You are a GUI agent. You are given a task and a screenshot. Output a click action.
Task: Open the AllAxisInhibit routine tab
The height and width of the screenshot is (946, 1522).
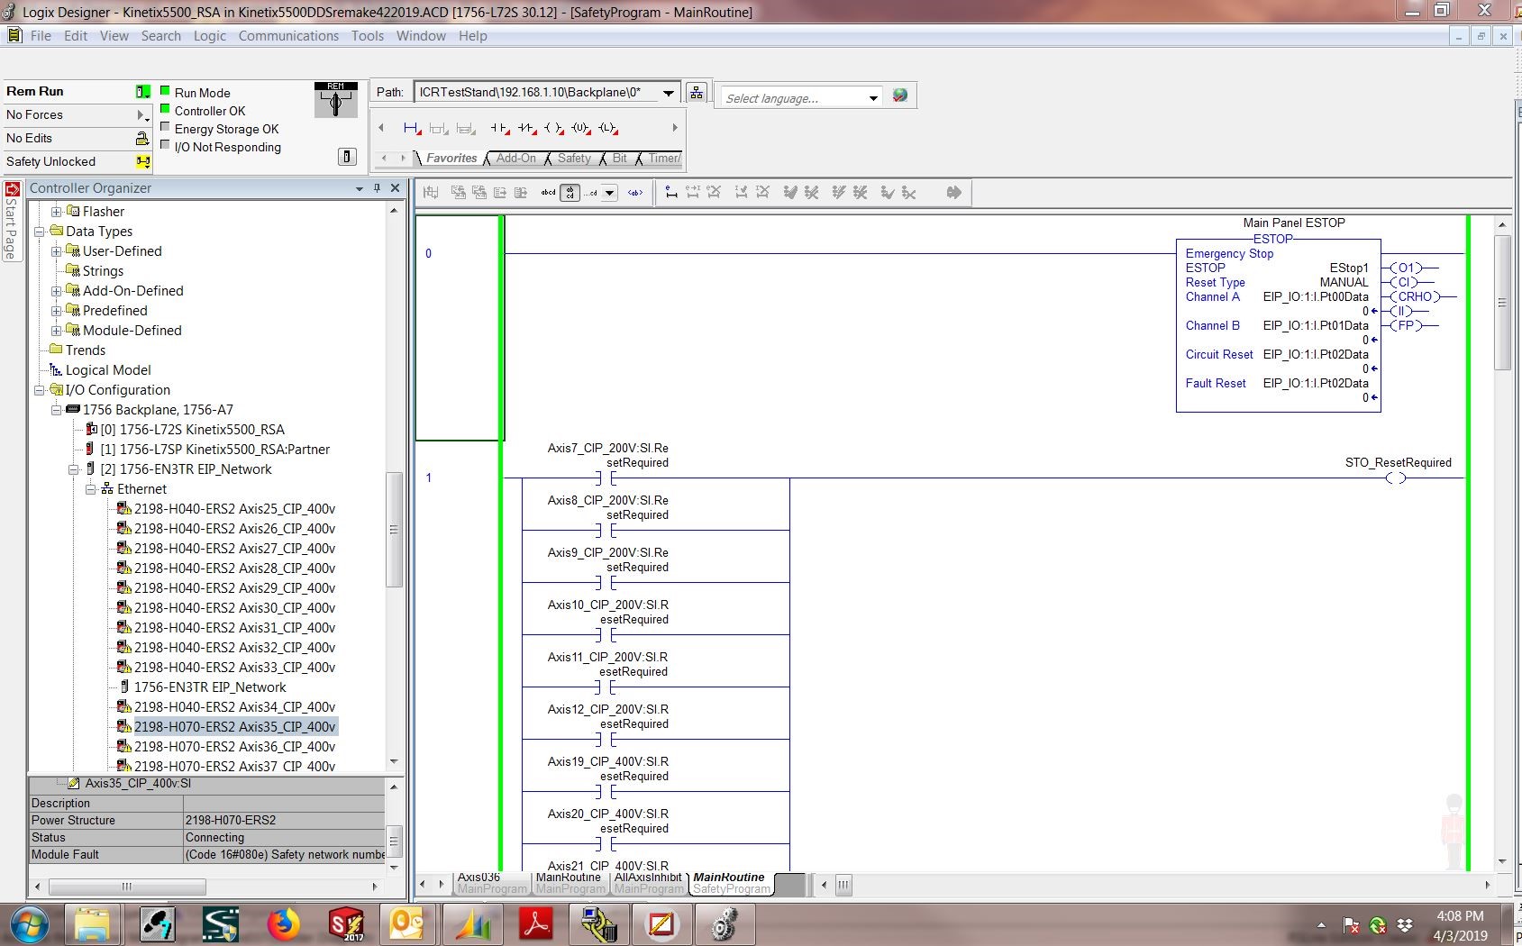(648, 883)
